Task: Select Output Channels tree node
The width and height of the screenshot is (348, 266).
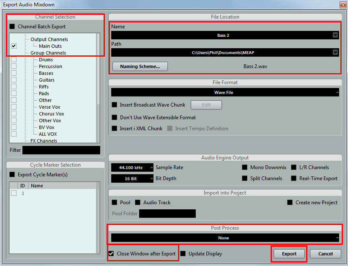Action: [49, 39]
